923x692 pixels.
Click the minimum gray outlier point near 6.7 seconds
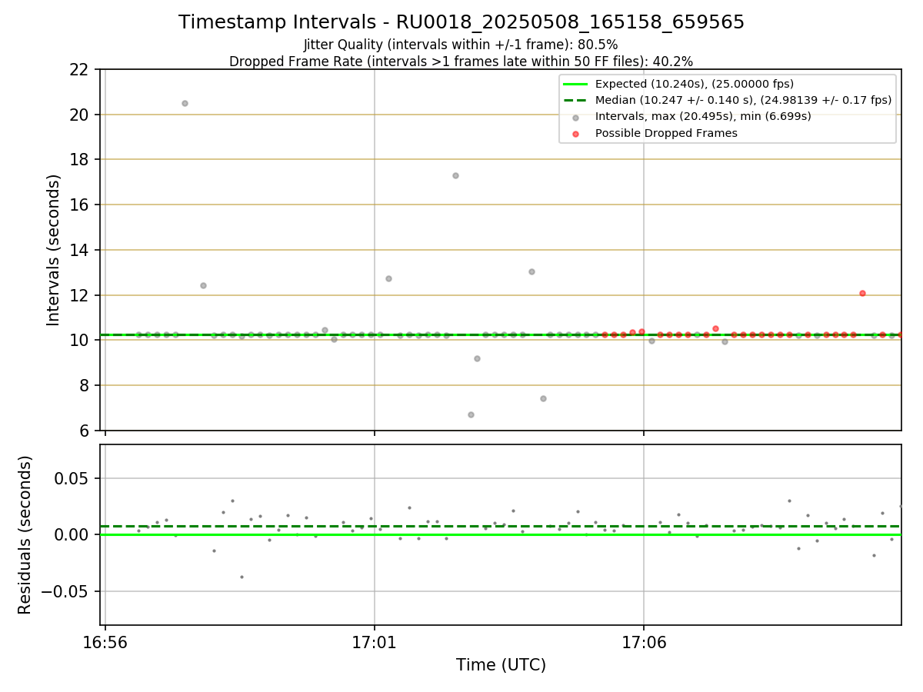[471, 414]
